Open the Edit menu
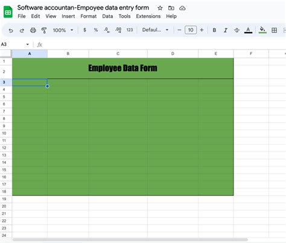Image resolution: width=286 pixels, height=243 pixels. pyautogui.click(x=36, y=16)
